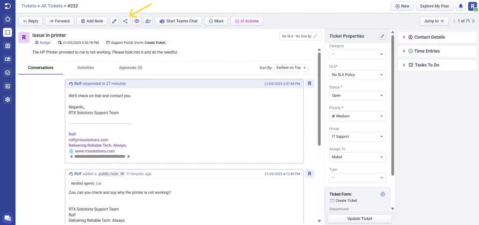Viewport: 479px width, 225px height.
Task: Edit SLA due date pencil icon
Action: click(316, 36)
